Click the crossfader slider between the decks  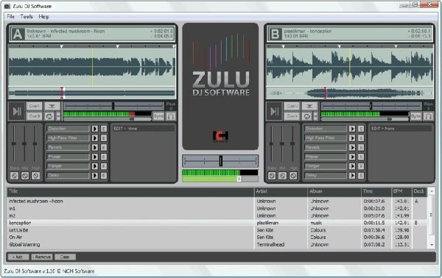click(x=220, y=161)
